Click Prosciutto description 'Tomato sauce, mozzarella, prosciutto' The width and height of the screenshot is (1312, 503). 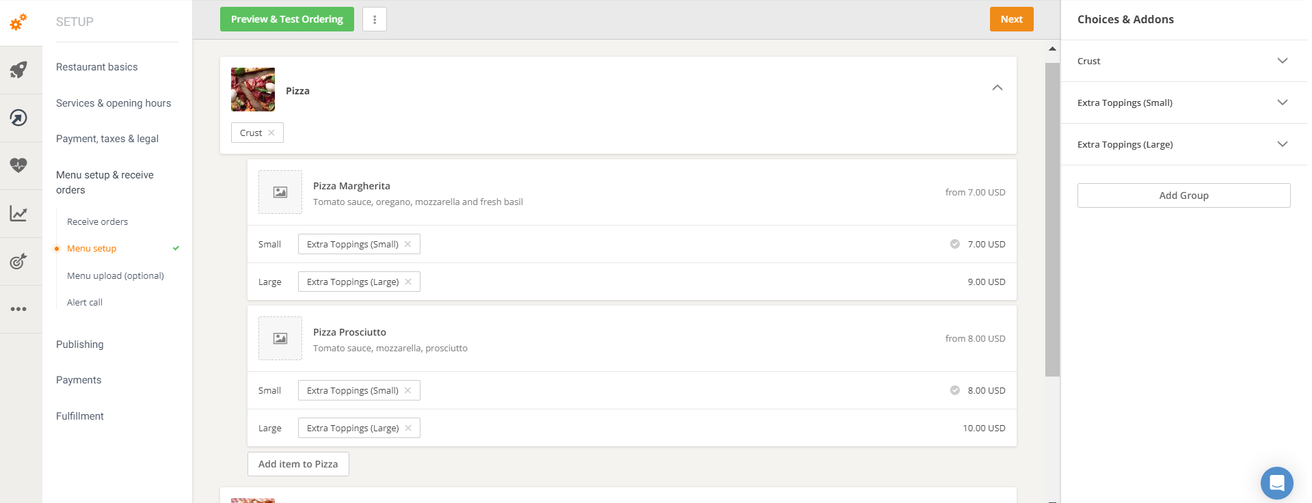(x=390, y=348)
